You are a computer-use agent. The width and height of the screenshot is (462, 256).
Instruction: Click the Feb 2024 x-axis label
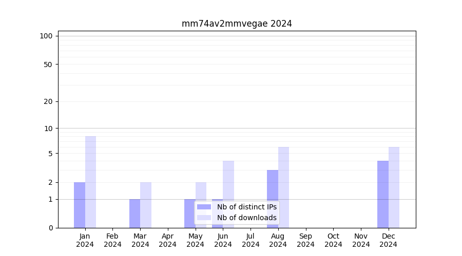pos(112,240)
